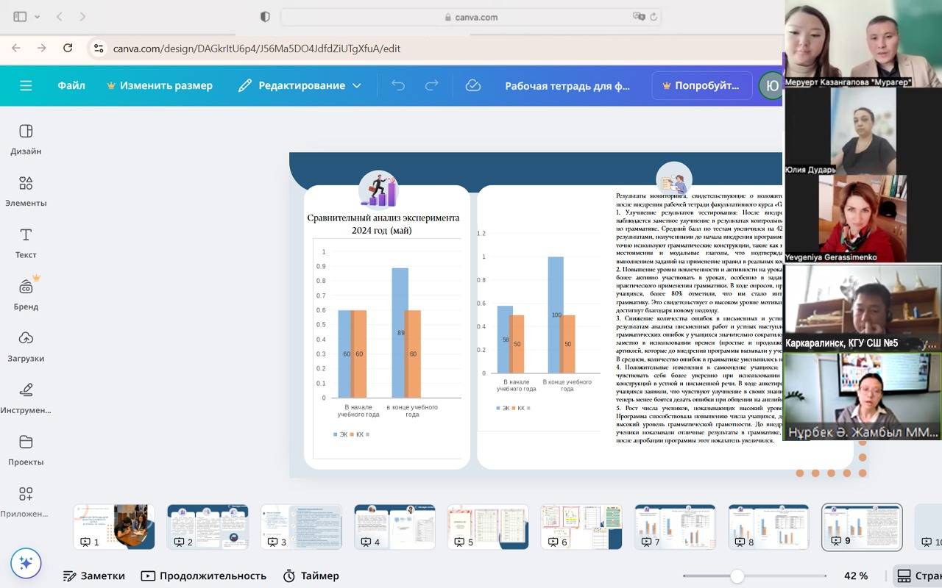Open the Редактирование mode dropdown
942x588 pixels.
[x=300, y=85]
